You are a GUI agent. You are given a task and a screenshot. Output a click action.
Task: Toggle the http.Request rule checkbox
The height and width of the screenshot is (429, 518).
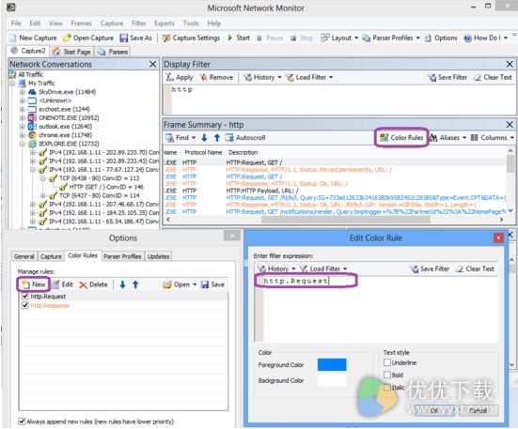(24, 296)
